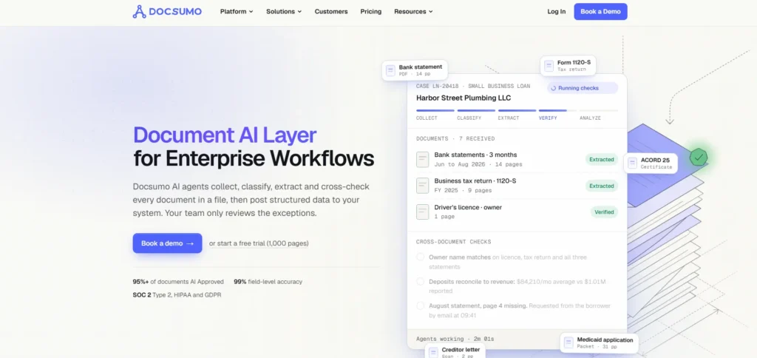The width and height of the screenshot is (757, 358).
Task: Click Verified badge for Driver's licence
Action: 604,212
